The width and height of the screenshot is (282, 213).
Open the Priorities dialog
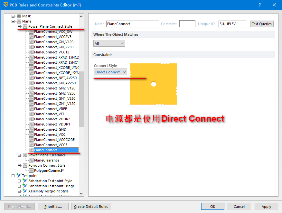click(x=53, y=207)
